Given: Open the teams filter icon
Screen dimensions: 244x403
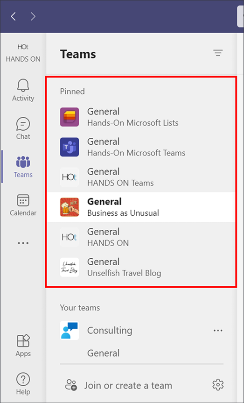Looking at the screenshot, I should [x=218, y=53].
